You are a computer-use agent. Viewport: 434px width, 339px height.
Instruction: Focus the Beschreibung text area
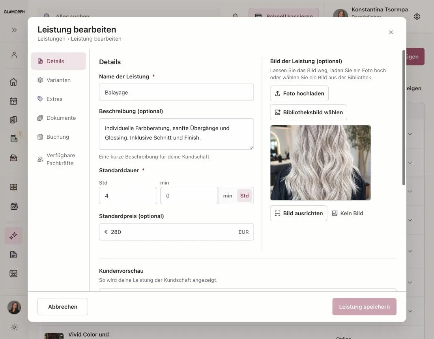pos(176,134)
